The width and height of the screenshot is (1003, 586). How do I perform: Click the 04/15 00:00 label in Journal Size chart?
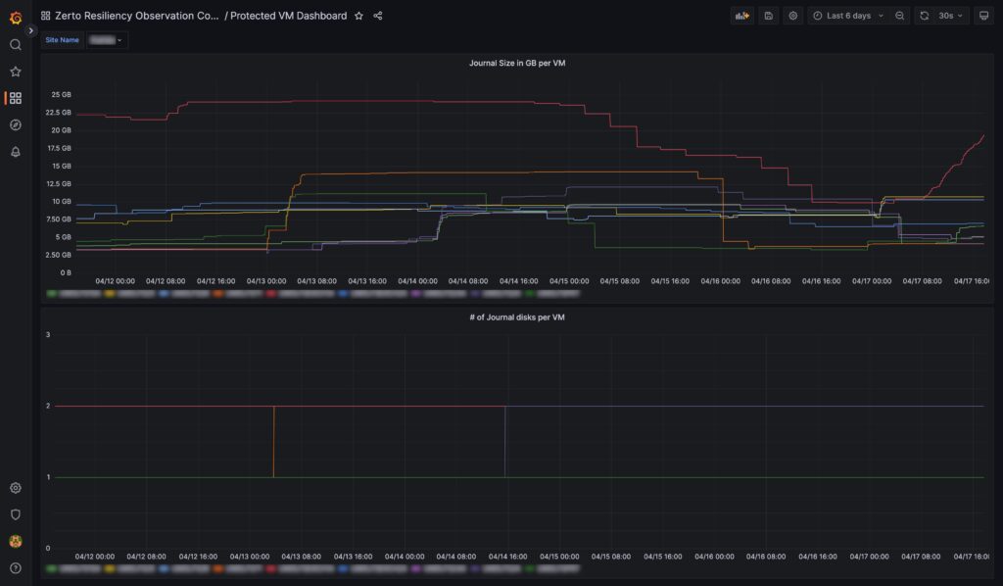coord(569,281)
